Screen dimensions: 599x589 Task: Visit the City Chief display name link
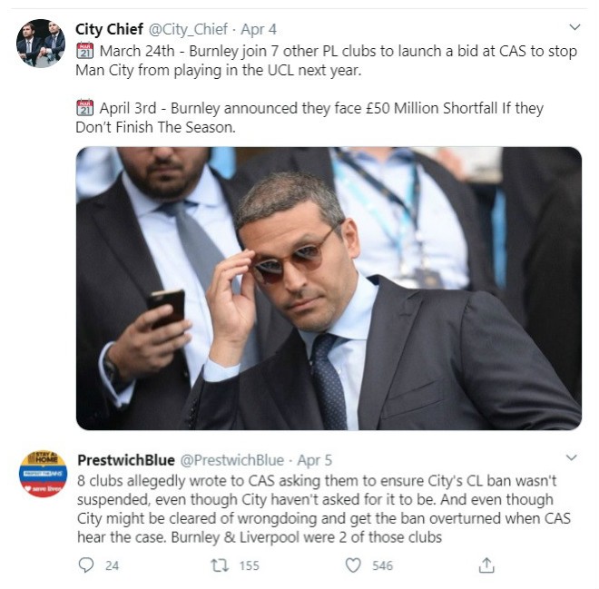pos(109,29)
